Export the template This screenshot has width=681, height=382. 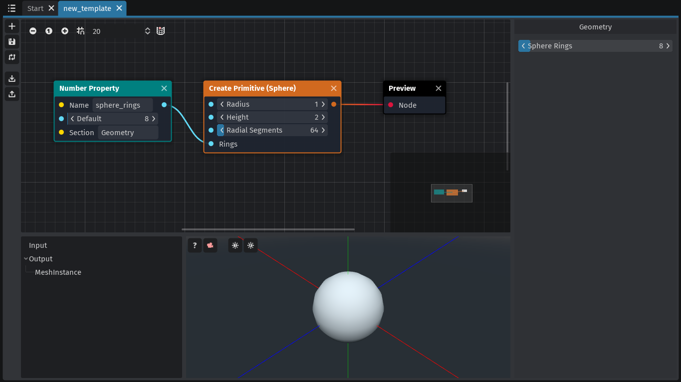click(12, 94)
